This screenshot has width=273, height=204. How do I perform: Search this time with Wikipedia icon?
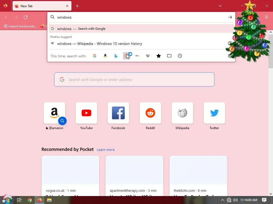pos(148,56)
